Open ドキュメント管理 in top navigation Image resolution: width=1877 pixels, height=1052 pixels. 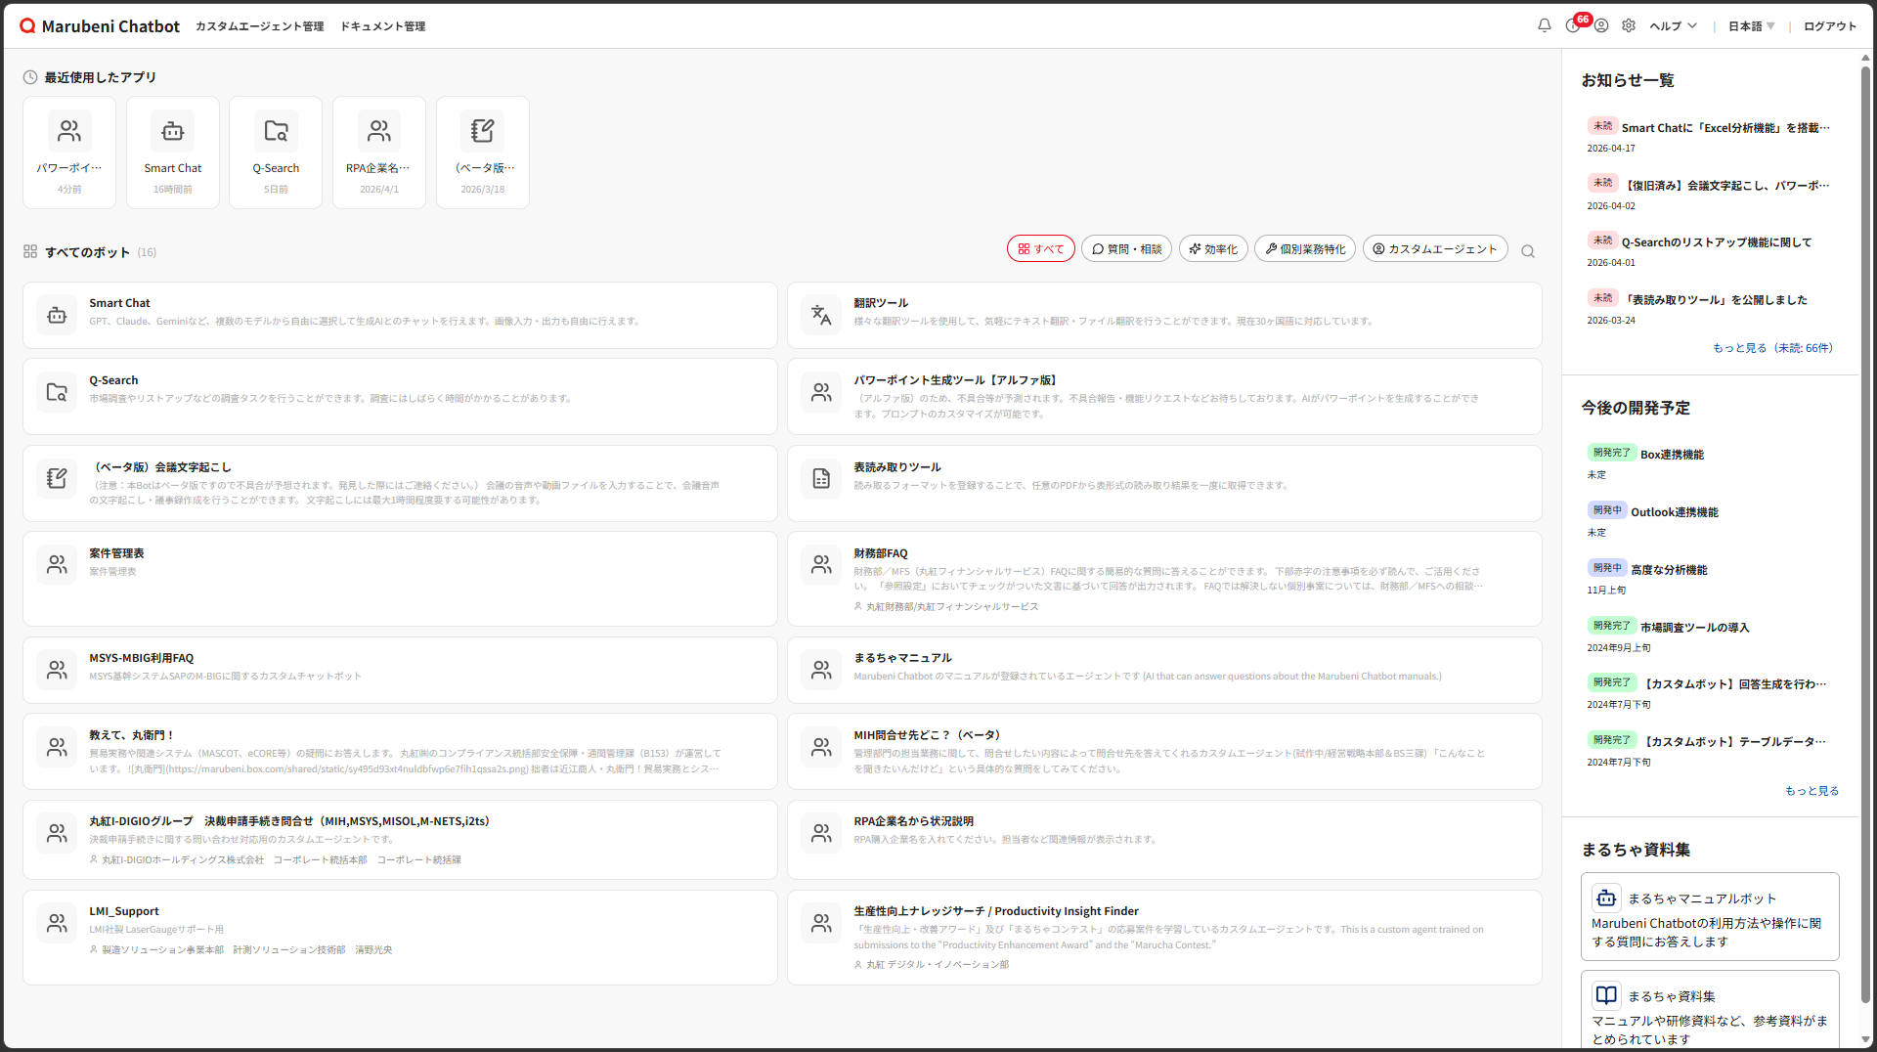point(382,26)
